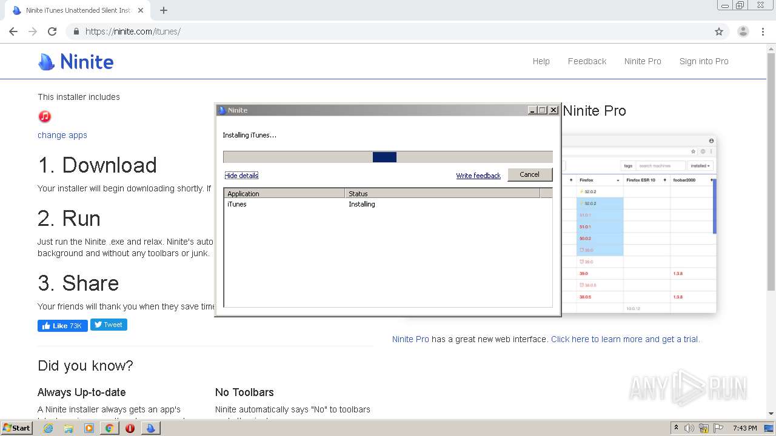Click the network tray icon
This screenshot has width=776, height=436.
pyautogui.click(x=704, y=428)
